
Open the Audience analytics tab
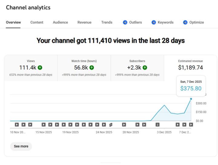point(60,22)
